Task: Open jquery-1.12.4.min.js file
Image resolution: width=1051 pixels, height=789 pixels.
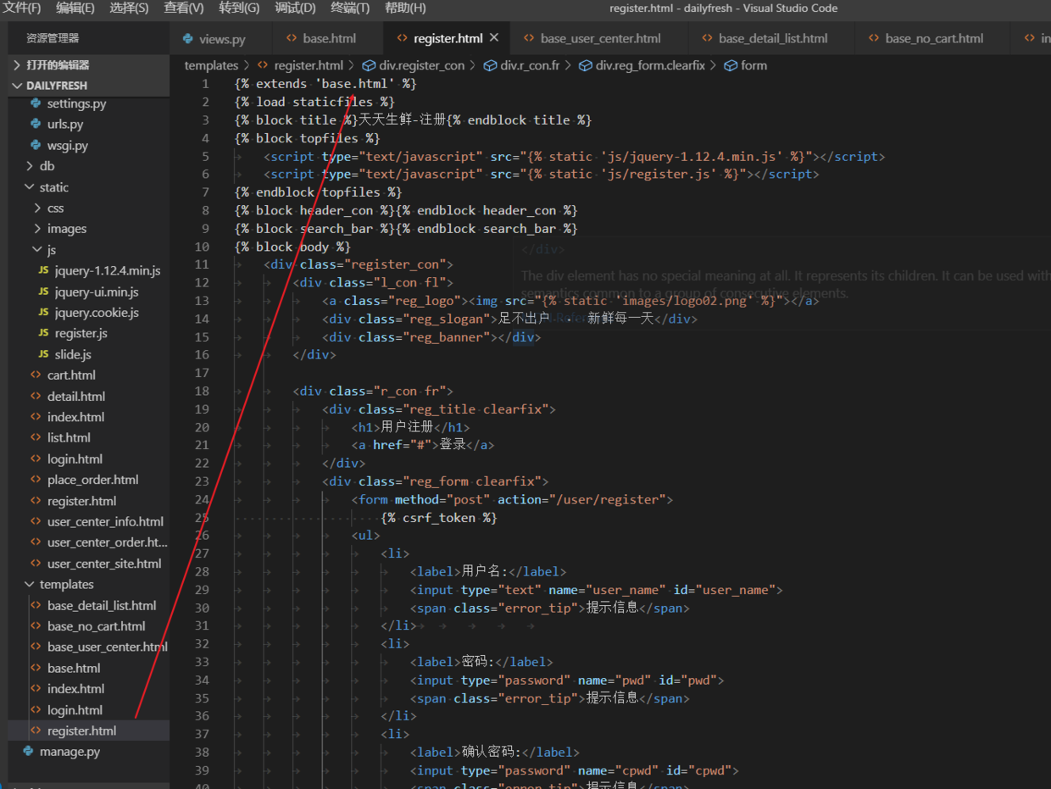Action: pos(88,270)
